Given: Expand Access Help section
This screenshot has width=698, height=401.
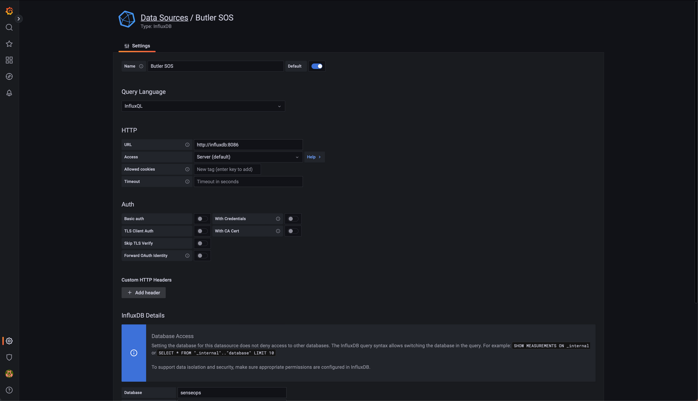Looking at the screenshot, I should pos(314,157).
